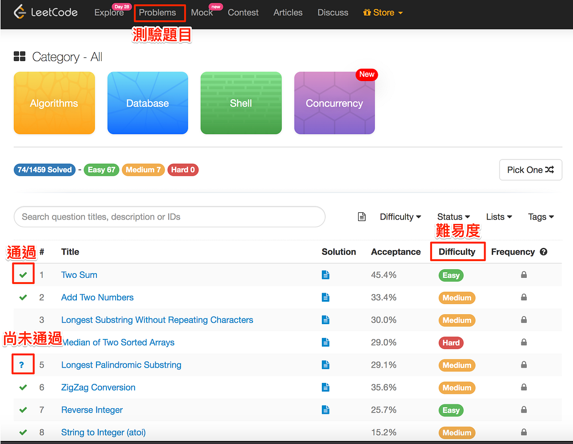This screenshot has height=444, width=573.
Task: Open the ZigZag Conversion problem
Action: 98,387
